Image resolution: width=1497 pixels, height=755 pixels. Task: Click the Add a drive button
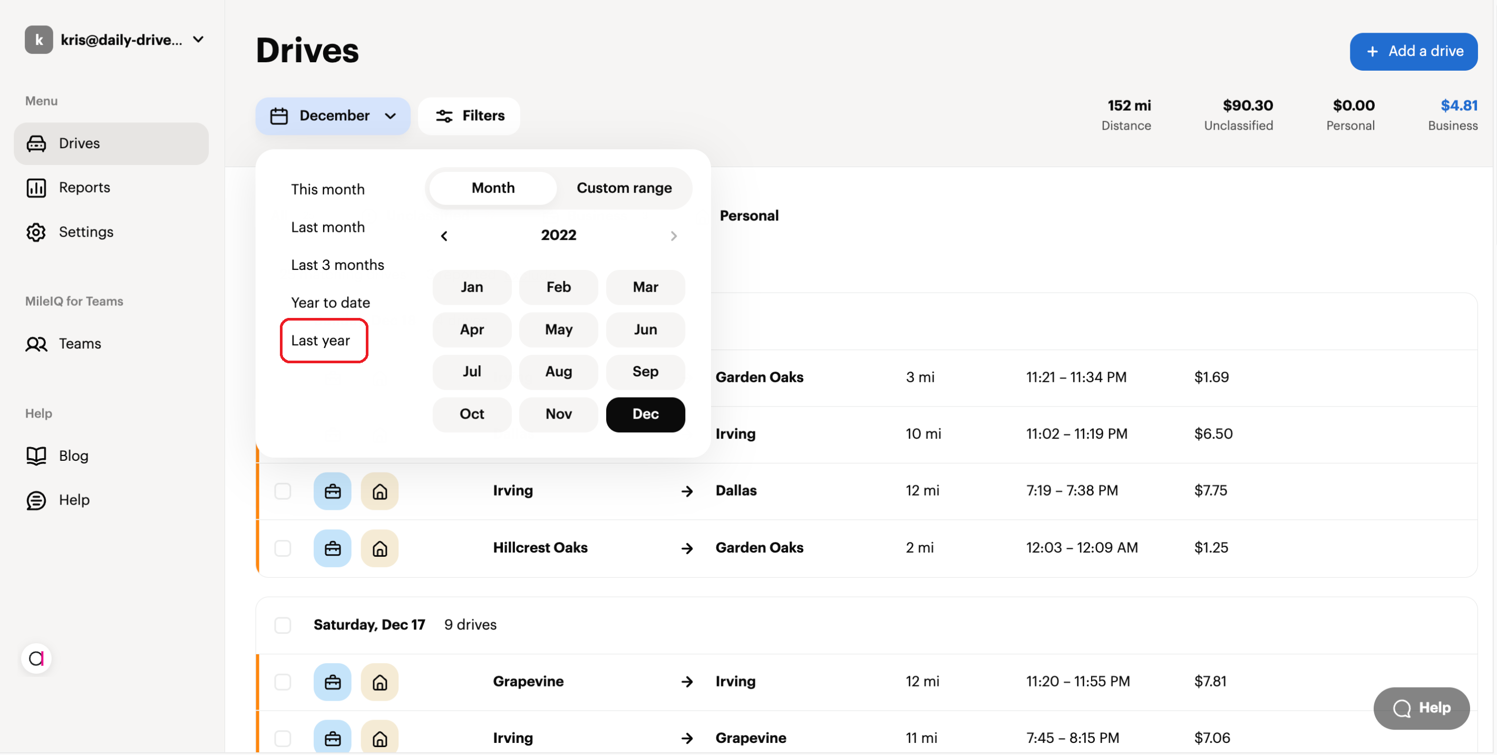tap(1414, 51)
